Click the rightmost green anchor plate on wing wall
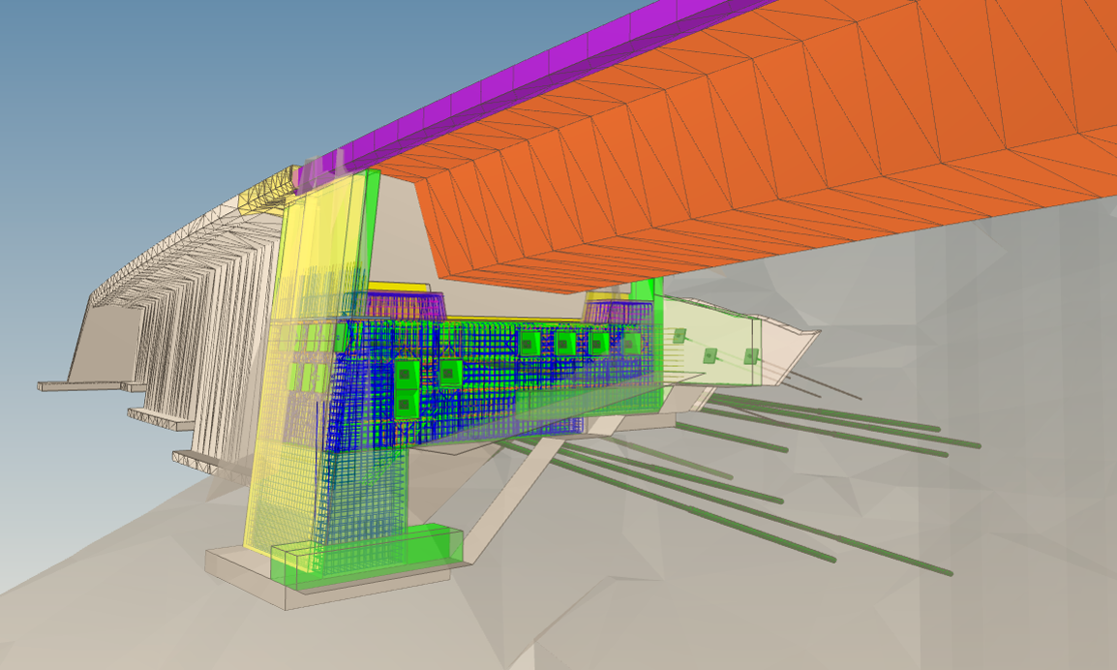1117x670 pixels. coord(750,356)
